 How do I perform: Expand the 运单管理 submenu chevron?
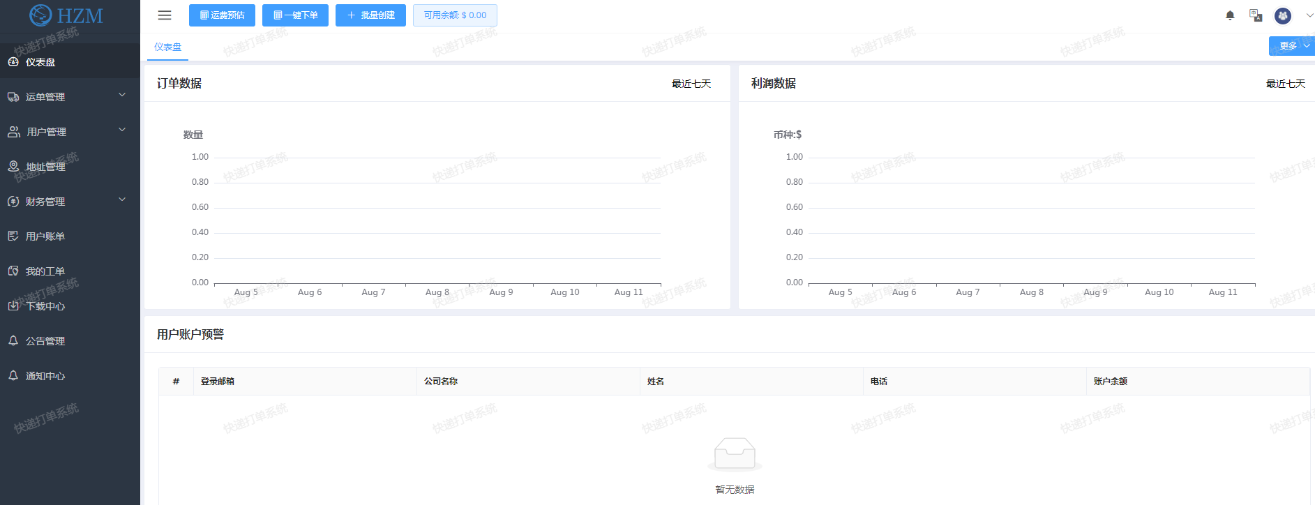(122, 96)
